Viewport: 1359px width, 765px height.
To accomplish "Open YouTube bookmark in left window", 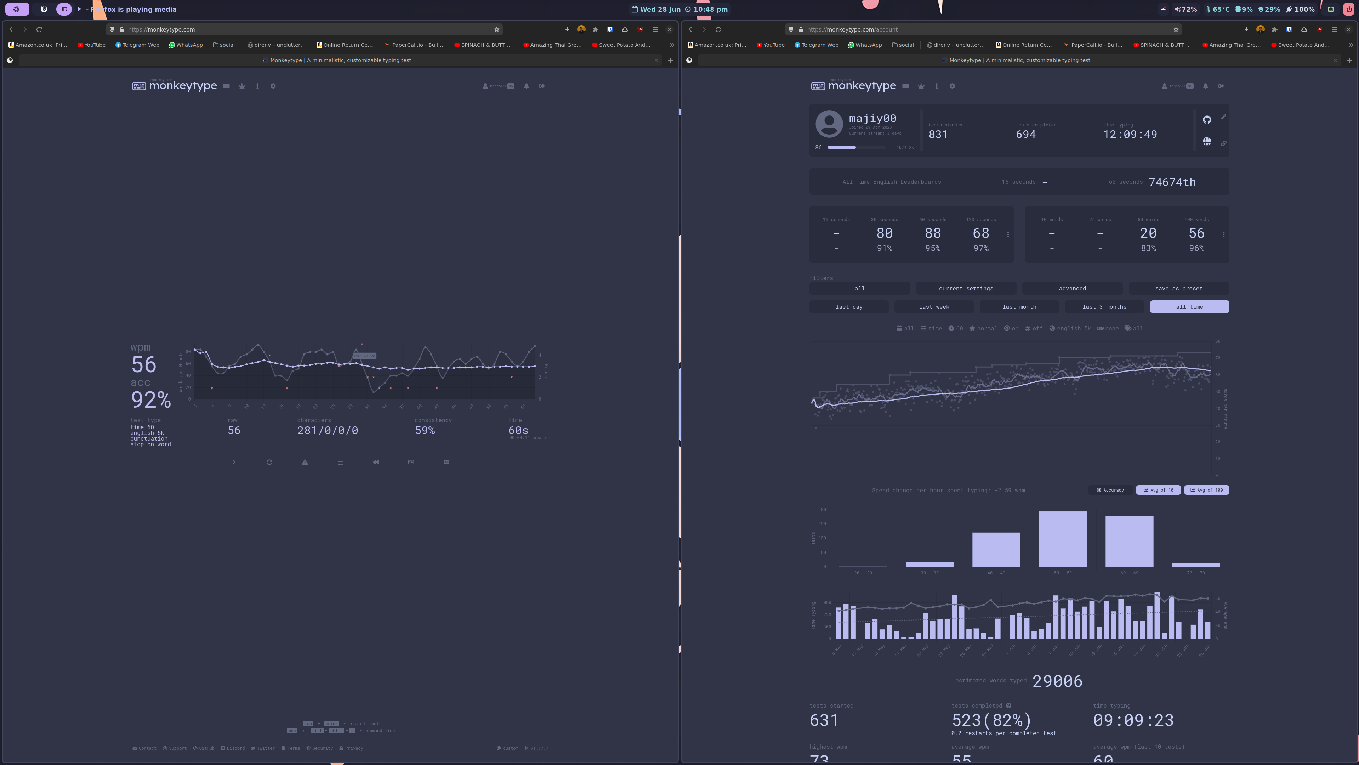I will click(x=92, y=45).
